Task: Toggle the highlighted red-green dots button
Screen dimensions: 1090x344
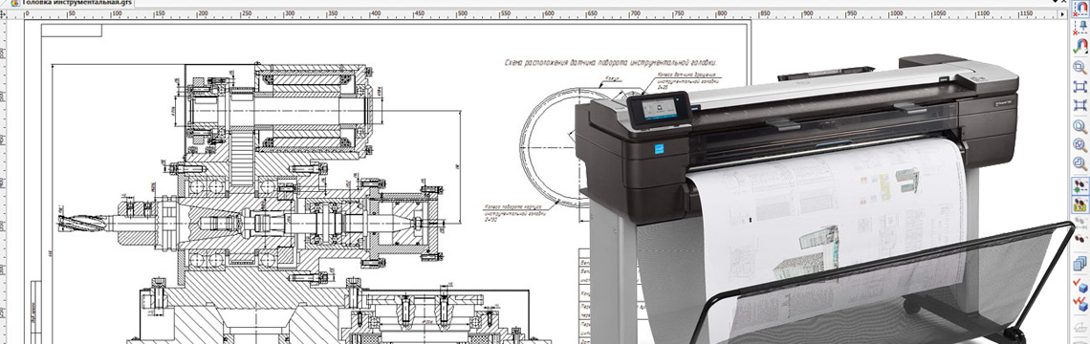Action: coord(1079,186)
